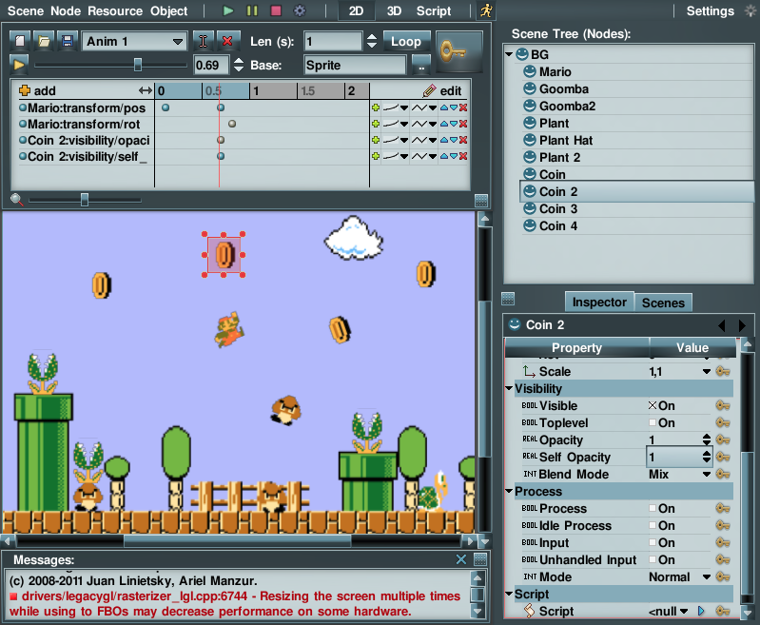Screen dimensions: 760x625
Task: Switch to the Script view
Action: tap(434, 10)
